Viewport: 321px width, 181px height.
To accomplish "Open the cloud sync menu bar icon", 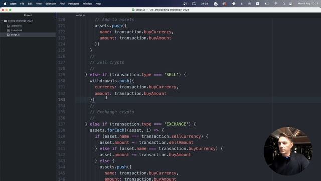I will pos(216,4).
